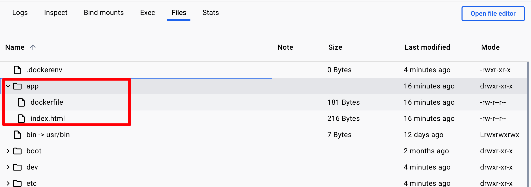This screenshot has height=187, width=531.
Task: Click the vertical scrollbar of file list
Action: tap(528, 124)
